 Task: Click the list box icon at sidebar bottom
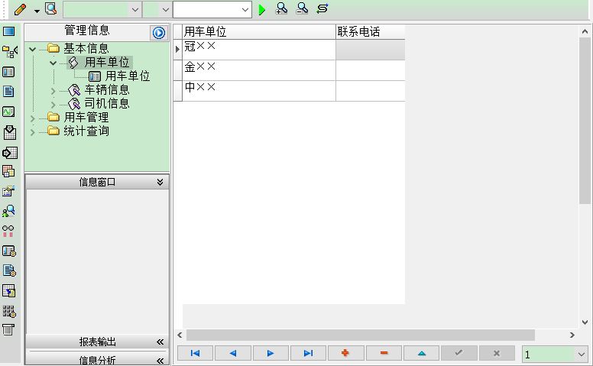[x=8, y=329]
